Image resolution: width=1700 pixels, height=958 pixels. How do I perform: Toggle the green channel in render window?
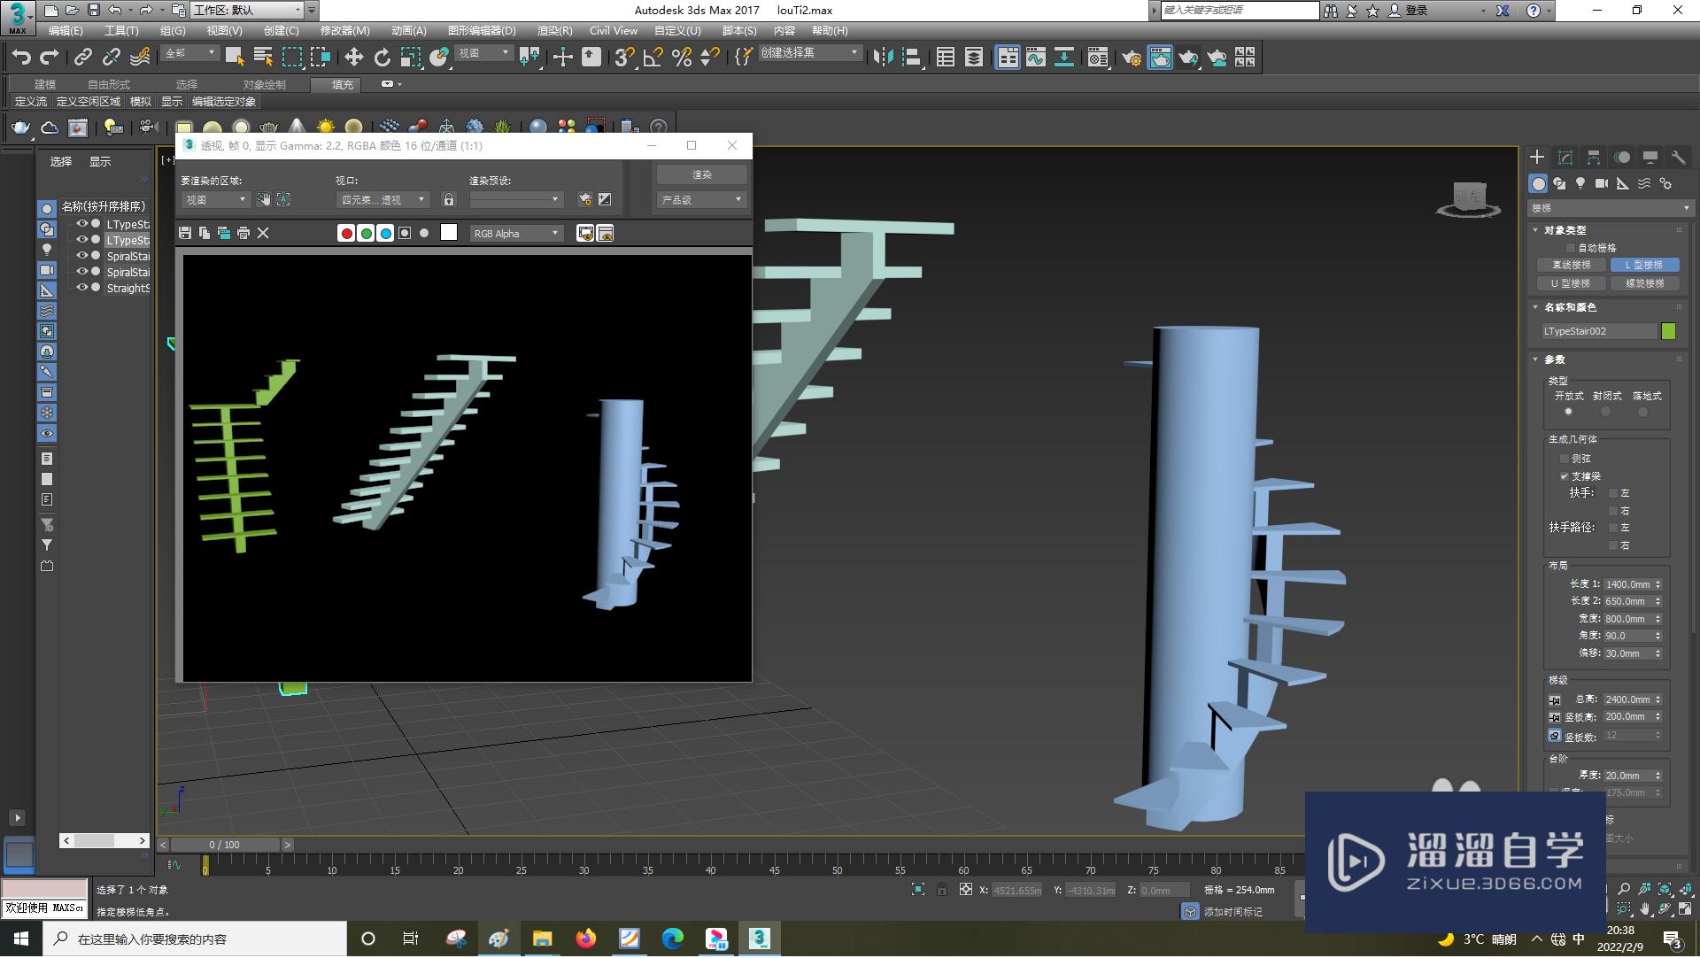(x=366, y=233)
